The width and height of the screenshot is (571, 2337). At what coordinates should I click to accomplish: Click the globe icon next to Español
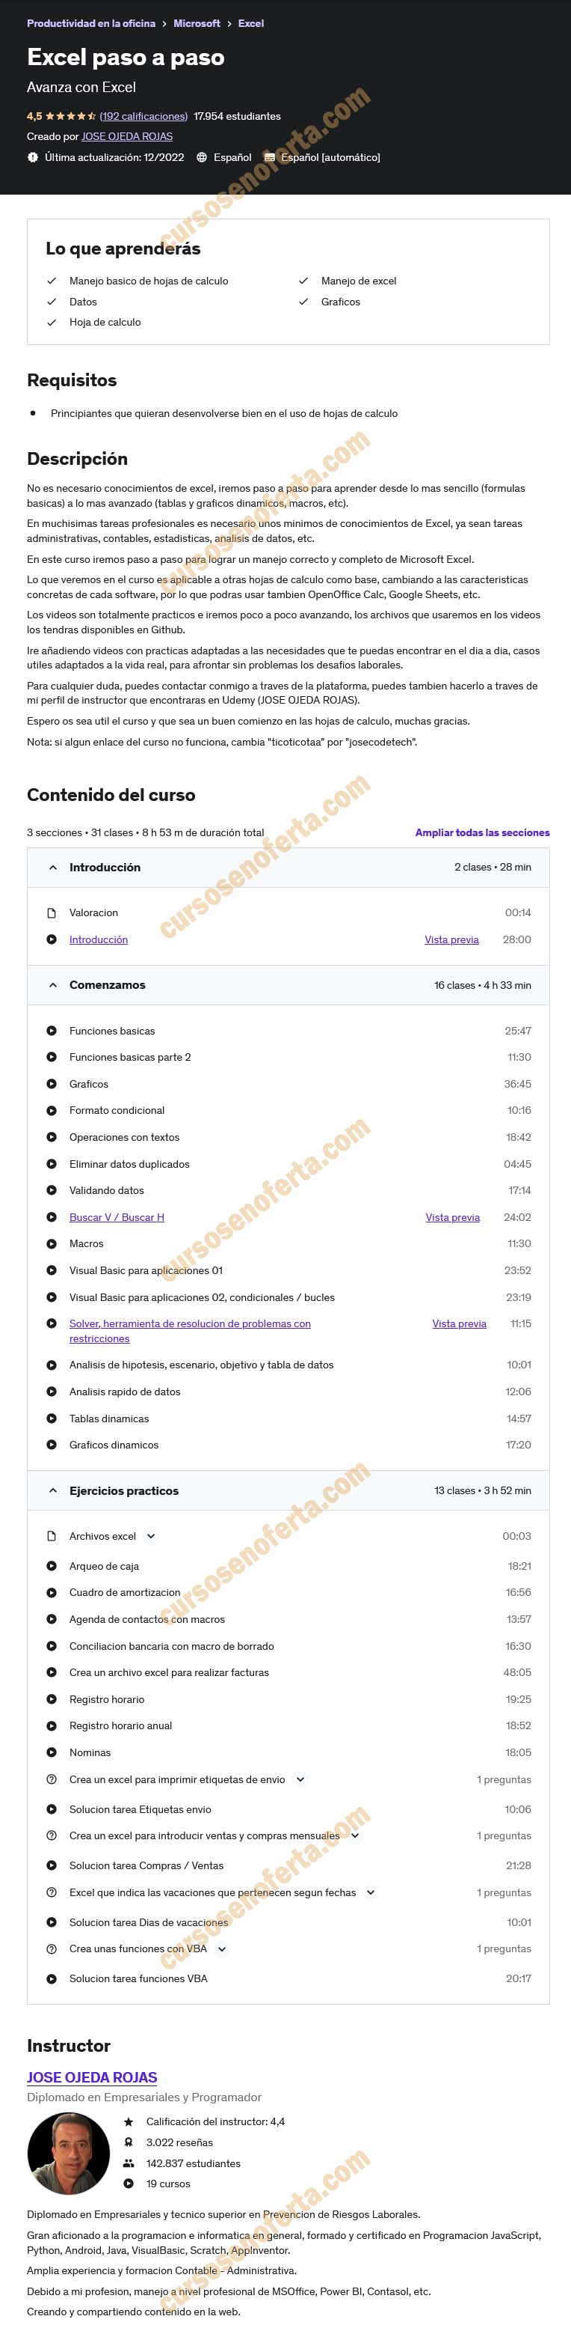coord(201,158)
